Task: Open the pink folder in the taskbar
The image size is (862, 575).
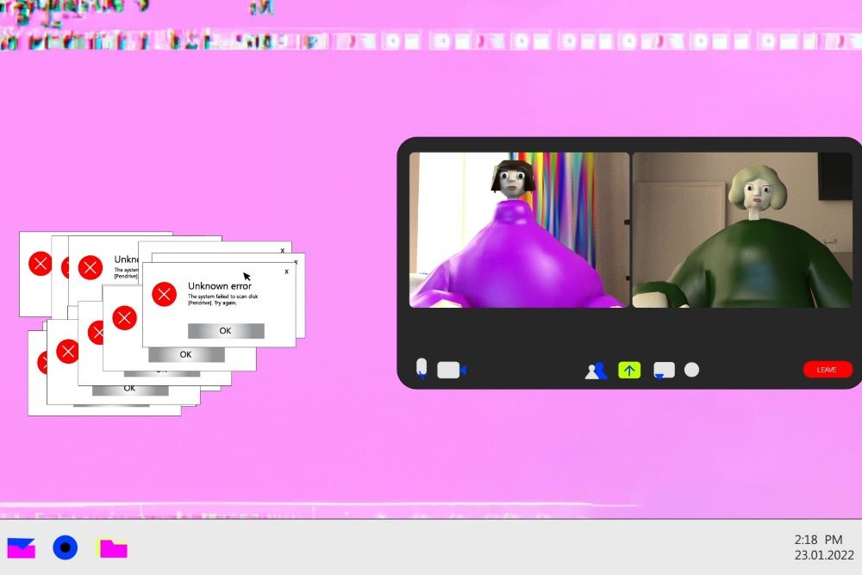Action: [113, 548]
